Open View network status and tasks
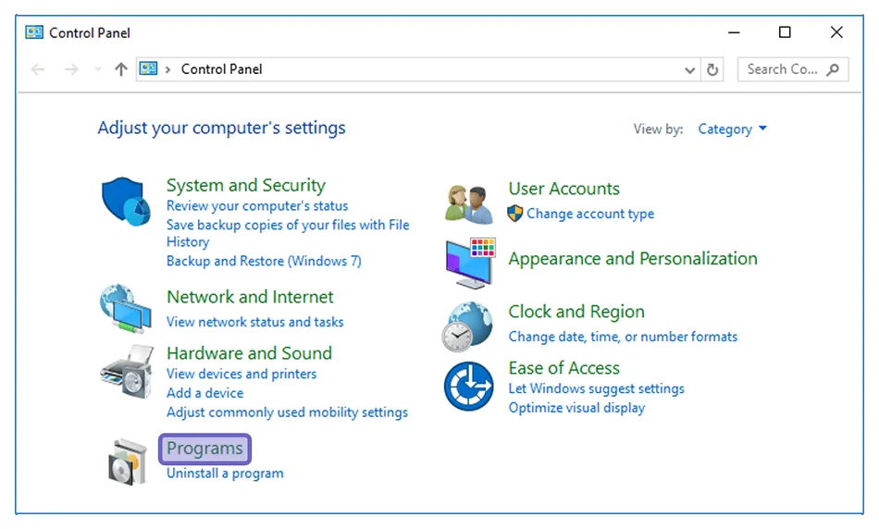This screenshot has width=879, height=529. click(x=254, y=322)
